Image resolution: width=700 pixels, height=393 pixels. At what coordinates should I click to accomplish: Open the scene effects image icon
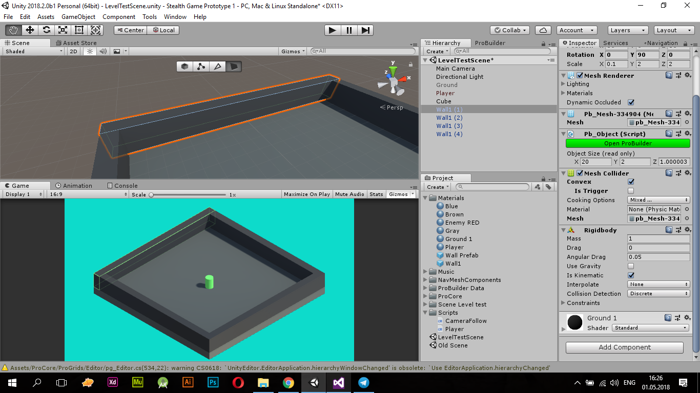(117, 51)
